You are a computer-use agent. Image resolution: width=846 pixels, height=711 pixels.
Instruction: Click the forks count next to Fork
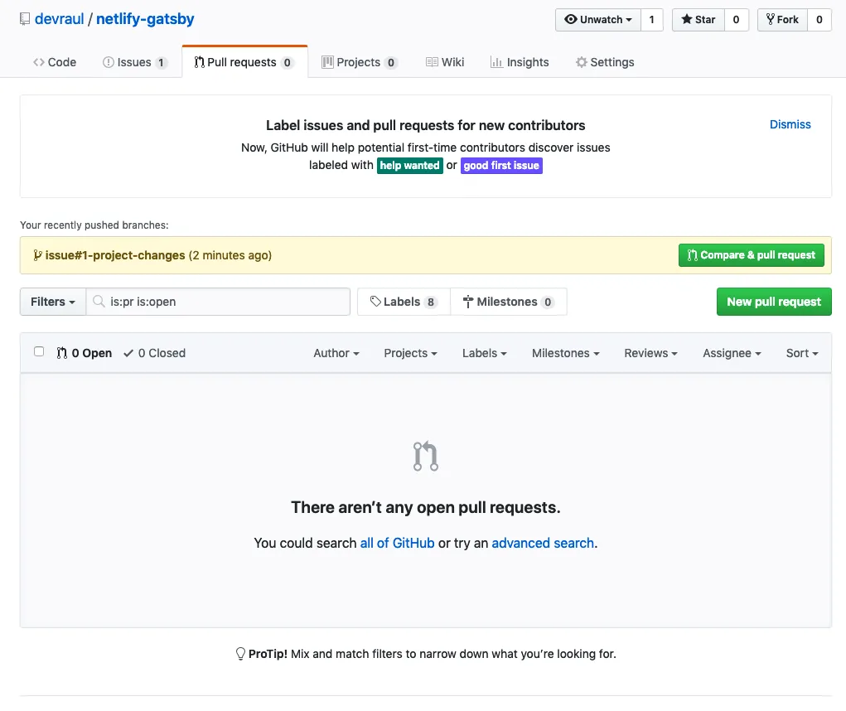pyautogui.click(x=819, y=20)
